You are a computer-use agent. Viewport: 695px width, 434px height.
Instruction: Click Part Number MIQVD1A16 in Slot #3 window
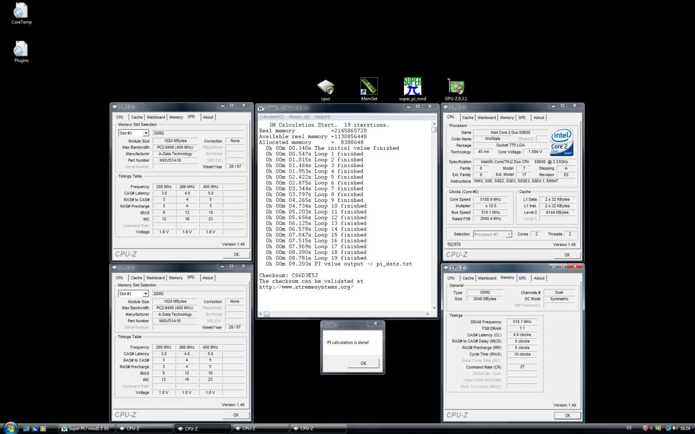coord(175,161)
